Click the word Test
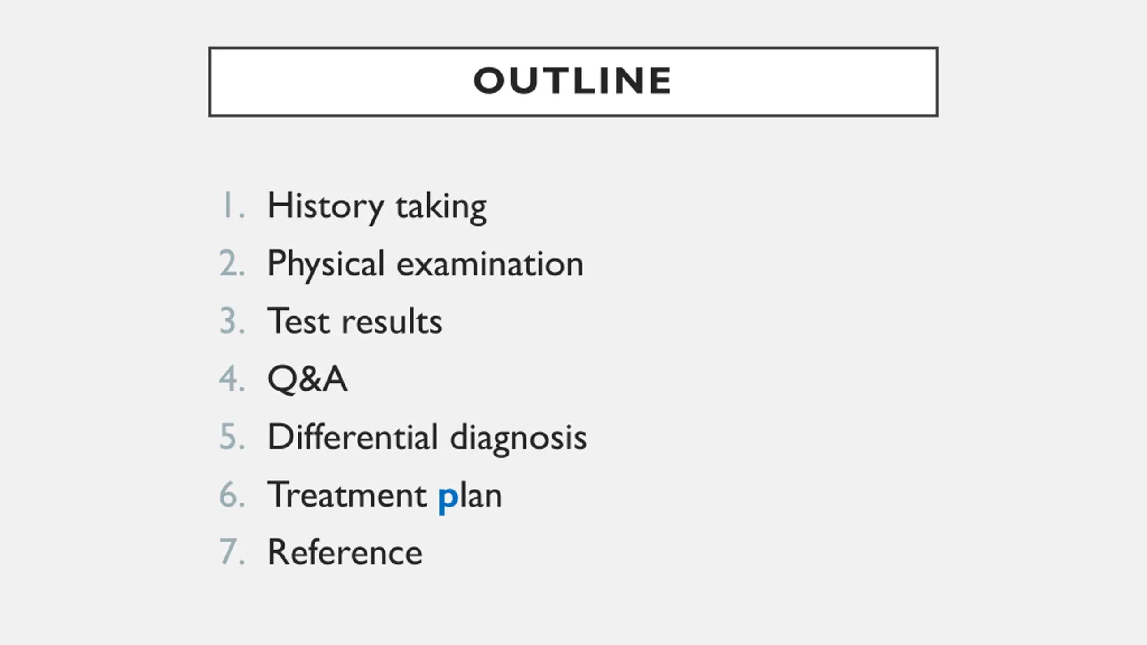1147x645 pixels. [299, 321]
